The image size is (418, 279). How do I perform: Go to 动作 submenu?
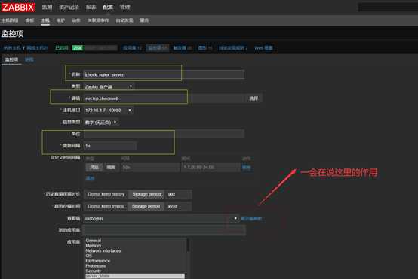click(76, 20)
